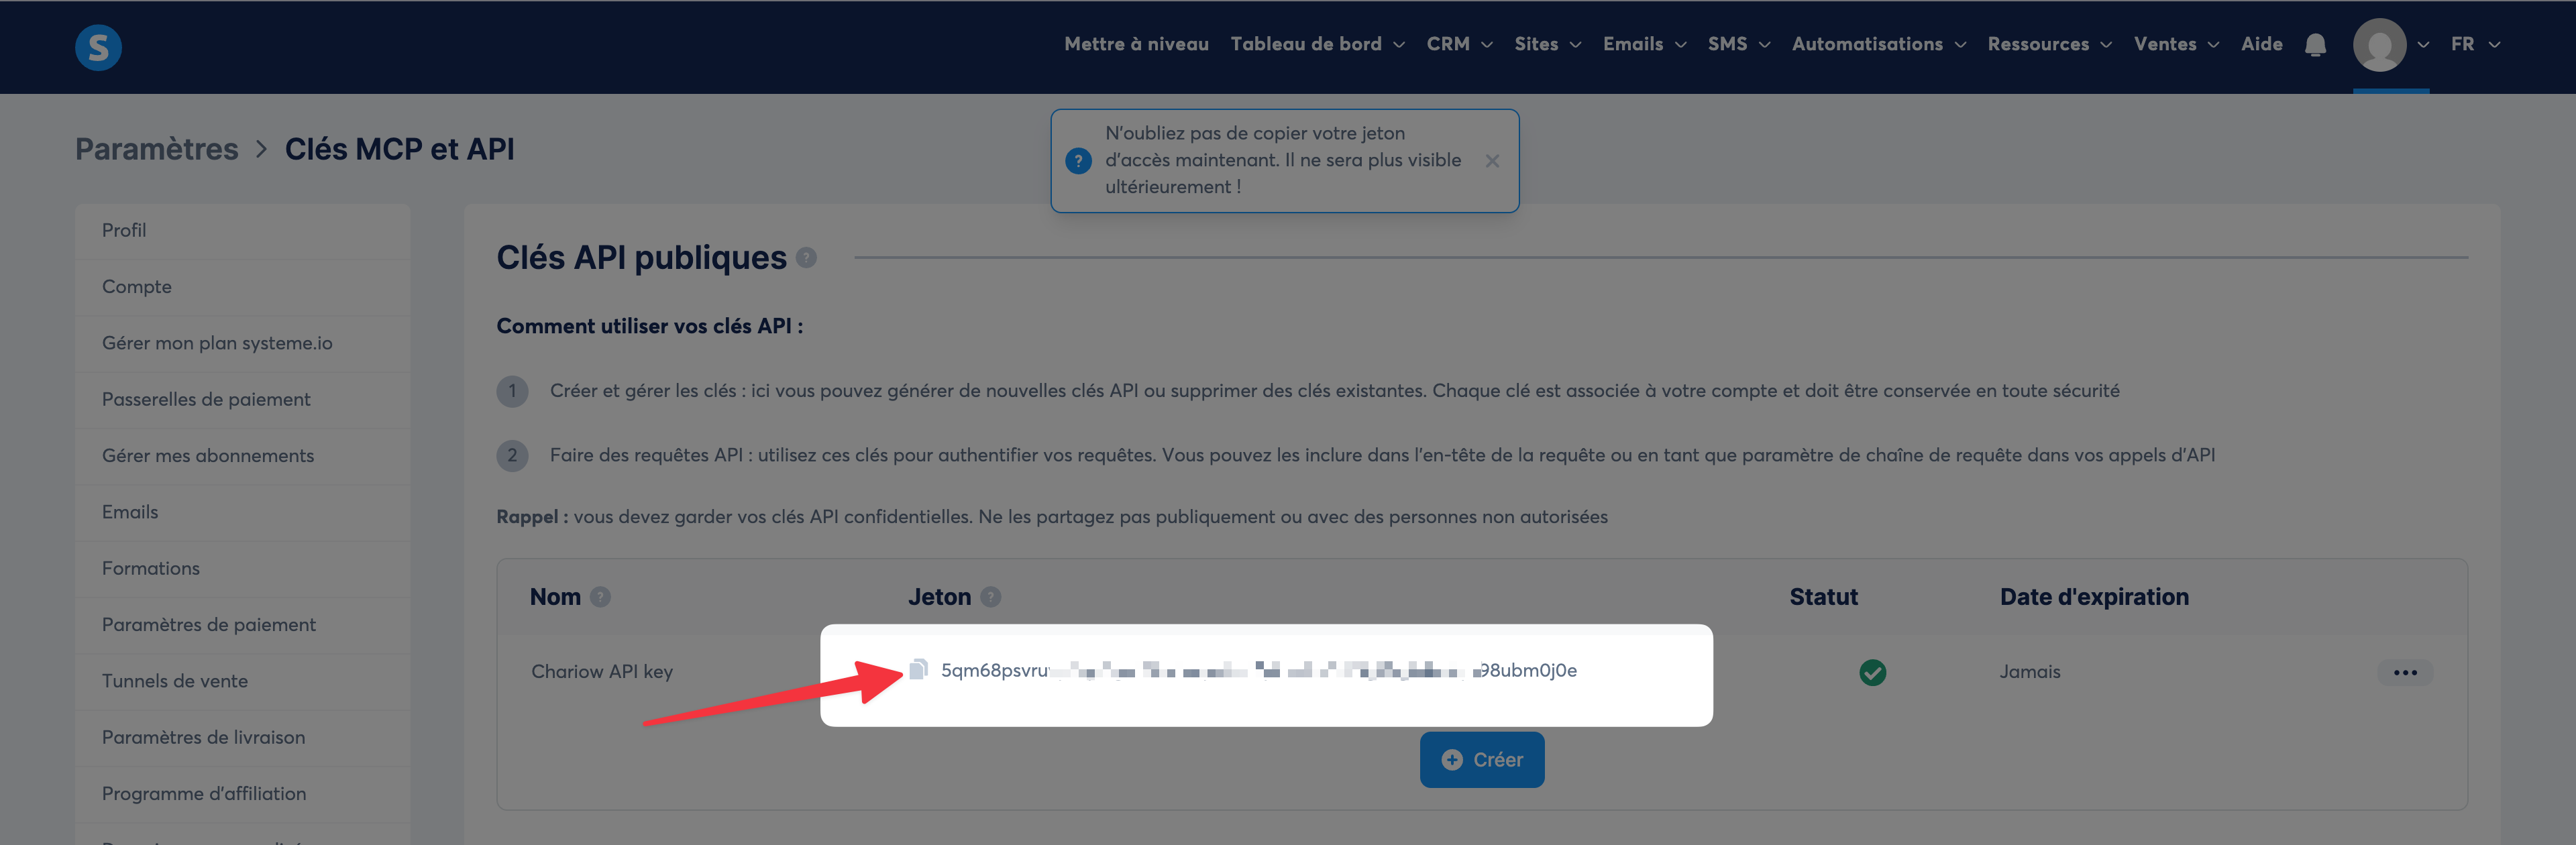This screenshot has width=2576, height=845.
Task: Click the Mettre à niveau link
Action: point(1136,44)
